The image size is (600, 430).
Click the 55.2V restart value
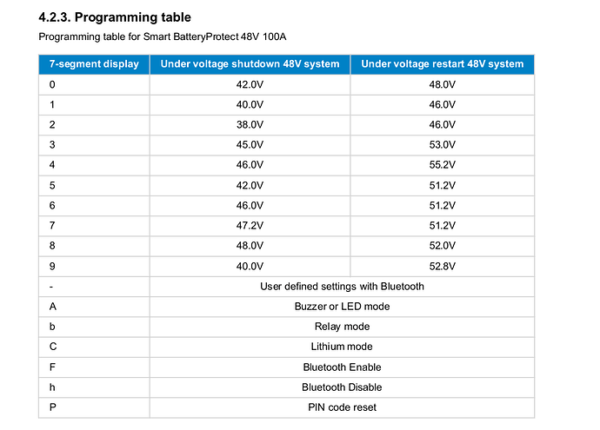pos(442,164)
